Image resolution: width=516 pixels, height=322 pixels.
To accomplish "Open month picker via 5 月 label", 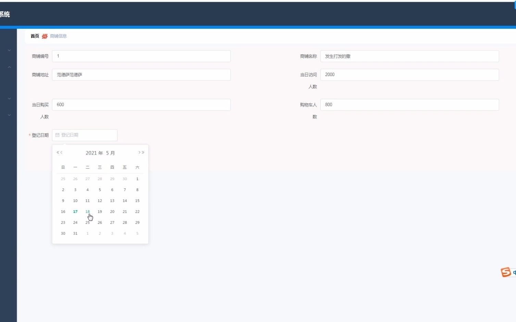I will coord(110,153).
